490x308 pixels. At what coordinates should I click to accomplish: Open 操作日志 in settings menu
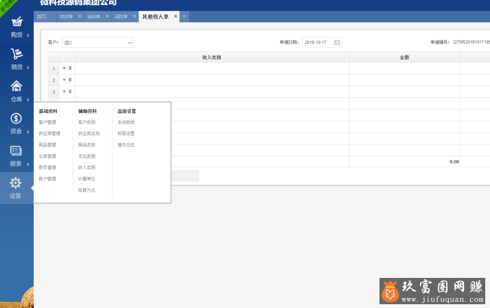click(x=126, y=145)
